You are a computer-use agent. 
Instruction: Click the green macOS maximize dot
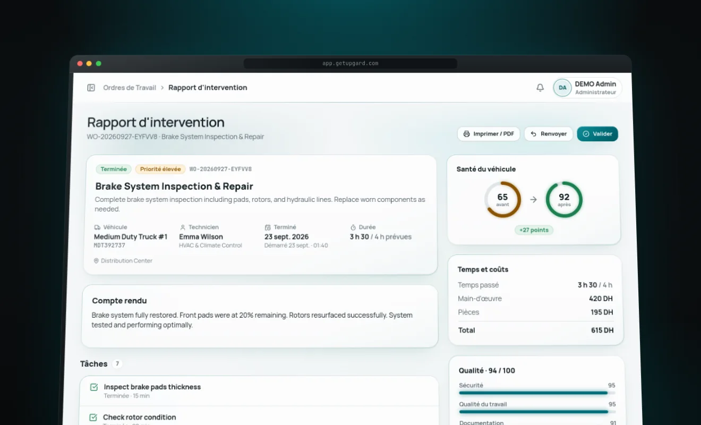click(x=99, y=64)
